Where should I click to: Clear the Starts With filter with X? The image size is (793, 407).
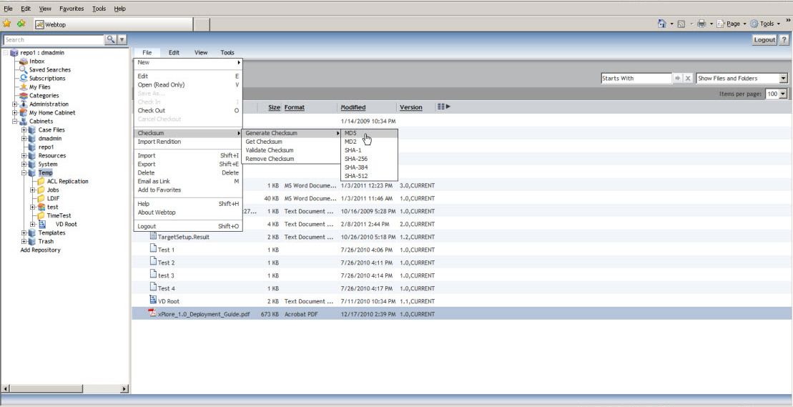(688, 79)
